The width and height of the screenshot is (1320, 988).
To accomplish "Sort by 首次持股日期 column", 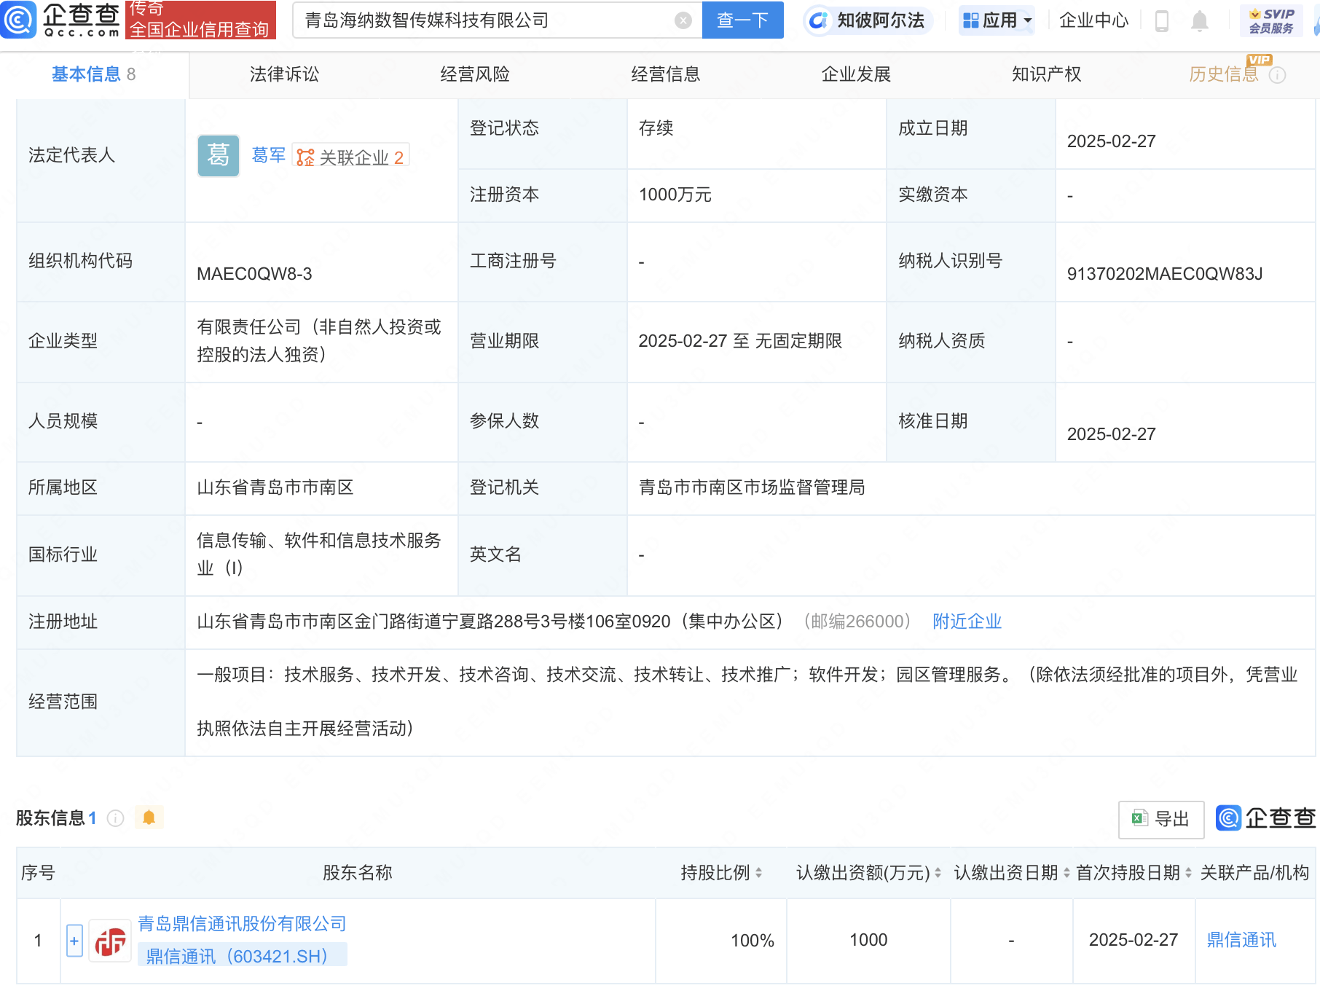I will [1188, 873].
